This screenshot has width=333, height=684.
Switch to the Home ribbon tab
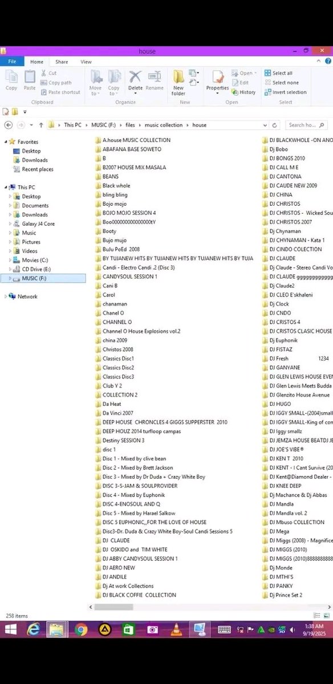pos(36,62)
